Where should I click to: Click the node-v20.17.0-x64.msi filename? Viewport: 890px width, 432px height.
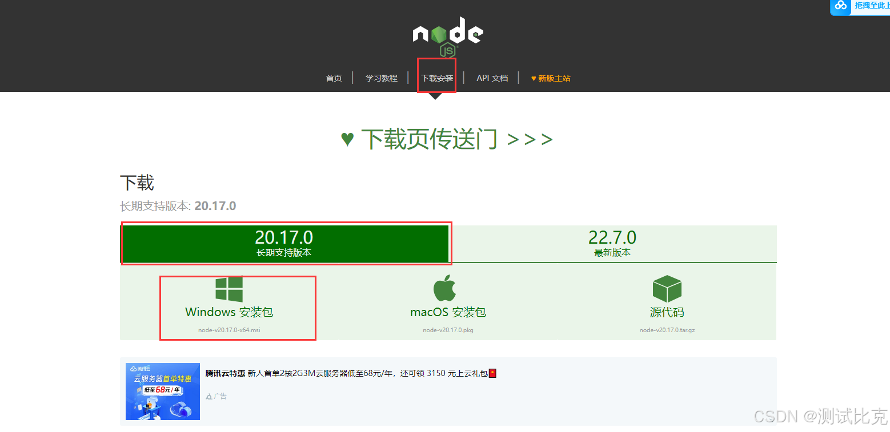229,330
